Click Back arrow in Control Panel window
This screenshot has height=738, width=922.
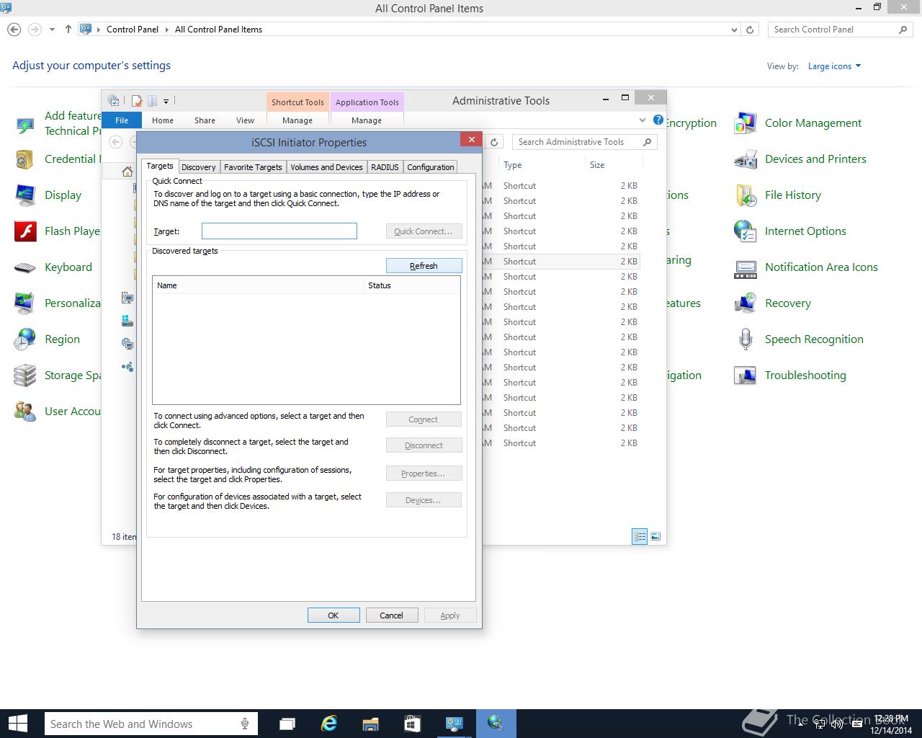14,30
